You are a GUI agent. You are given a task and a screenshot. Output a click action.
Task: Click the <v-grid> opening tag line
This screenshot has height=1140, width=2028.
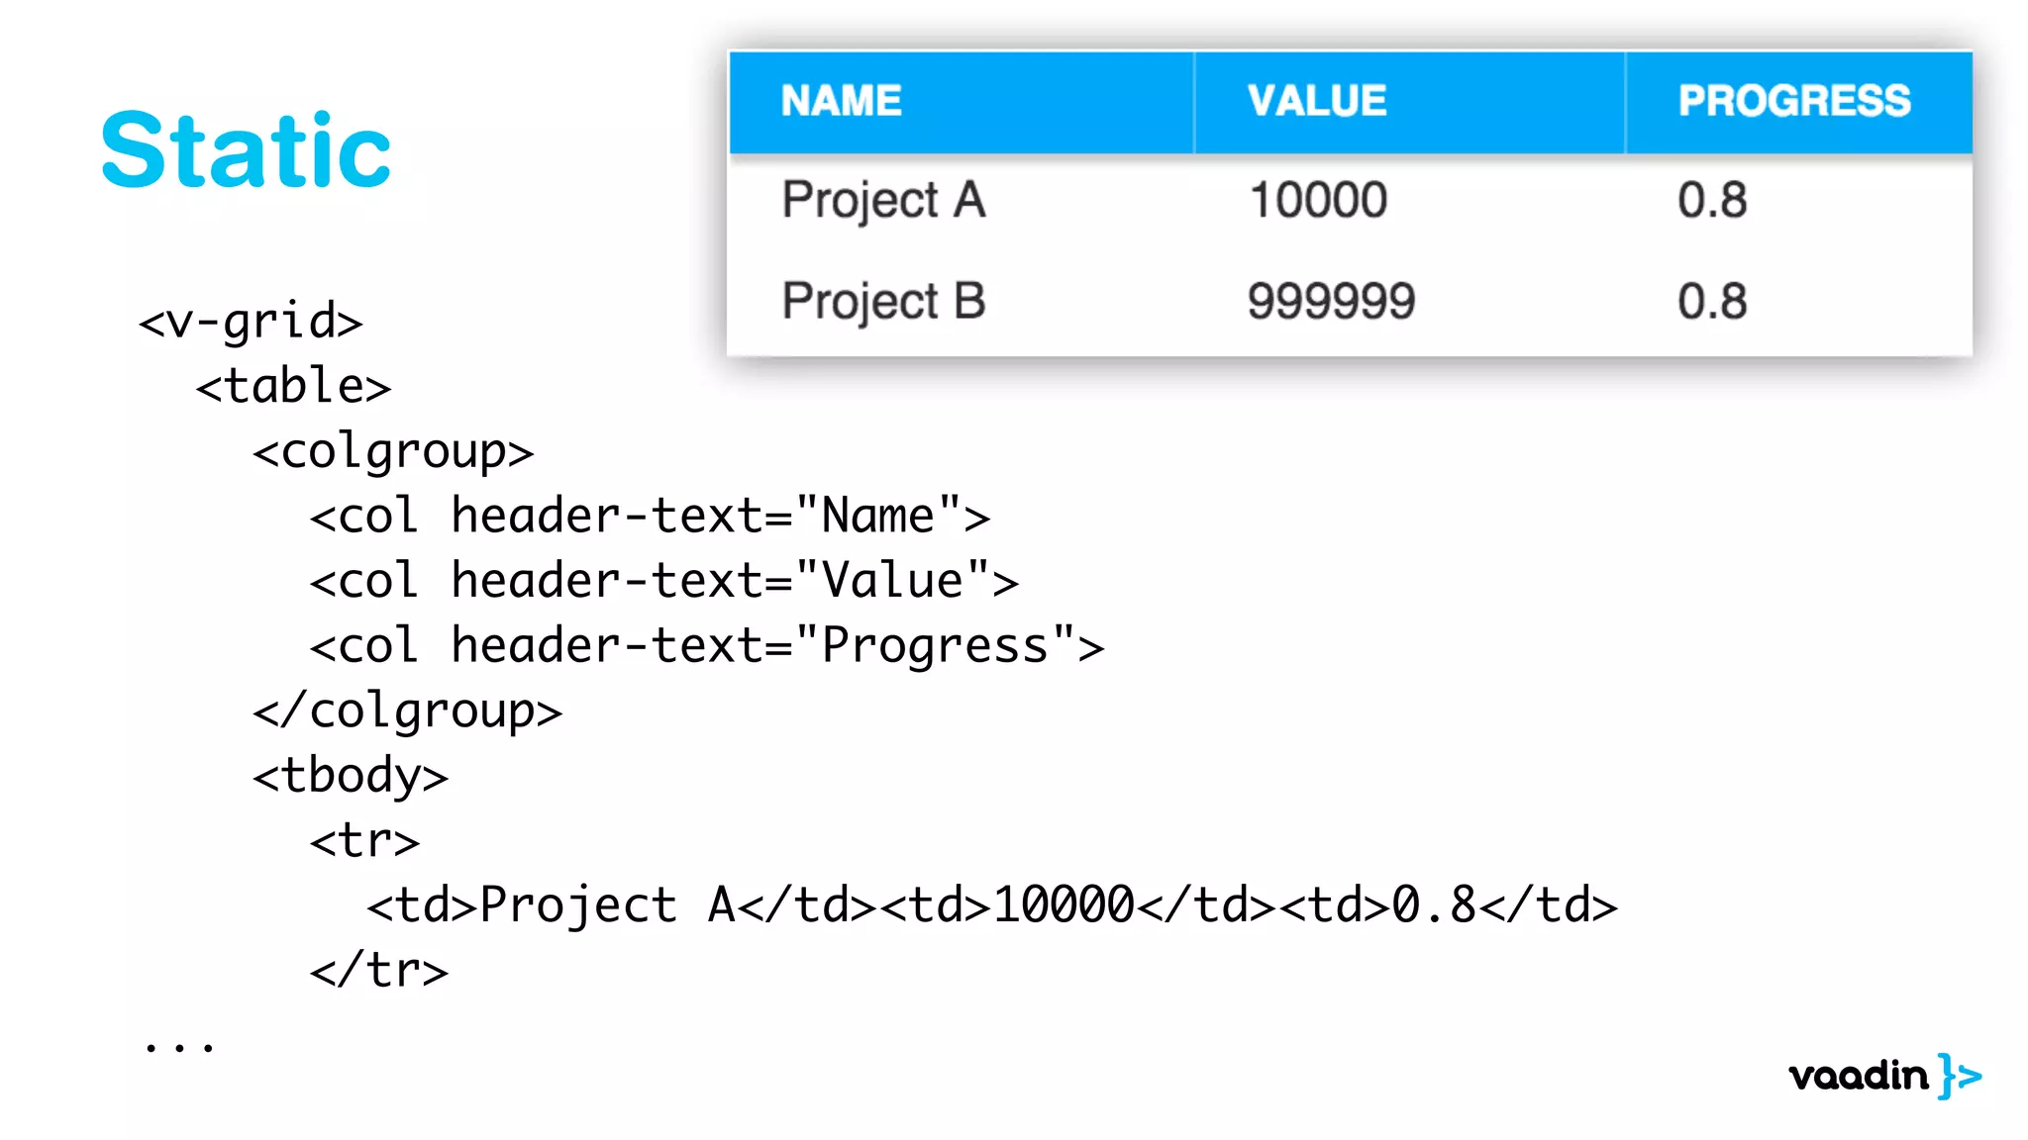click(x=251, y=322)
